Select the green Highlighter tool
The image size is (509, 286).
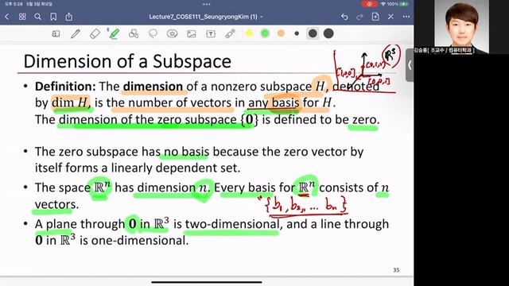tap(114, 33)
